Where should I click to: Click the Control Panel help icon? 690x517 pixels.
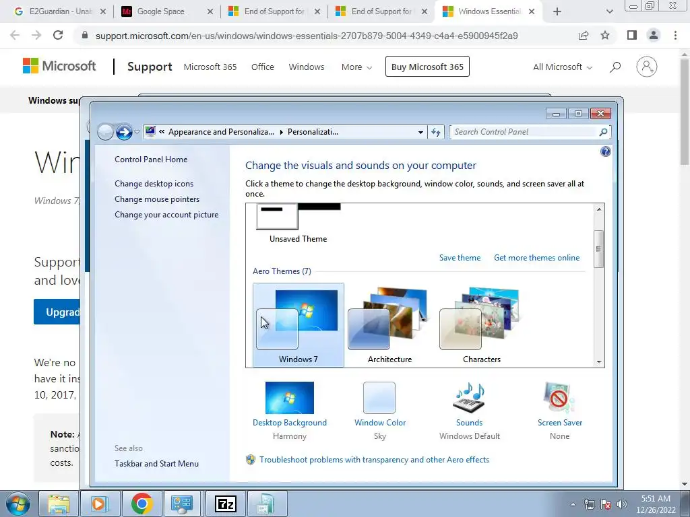click(x=606, y=151)
